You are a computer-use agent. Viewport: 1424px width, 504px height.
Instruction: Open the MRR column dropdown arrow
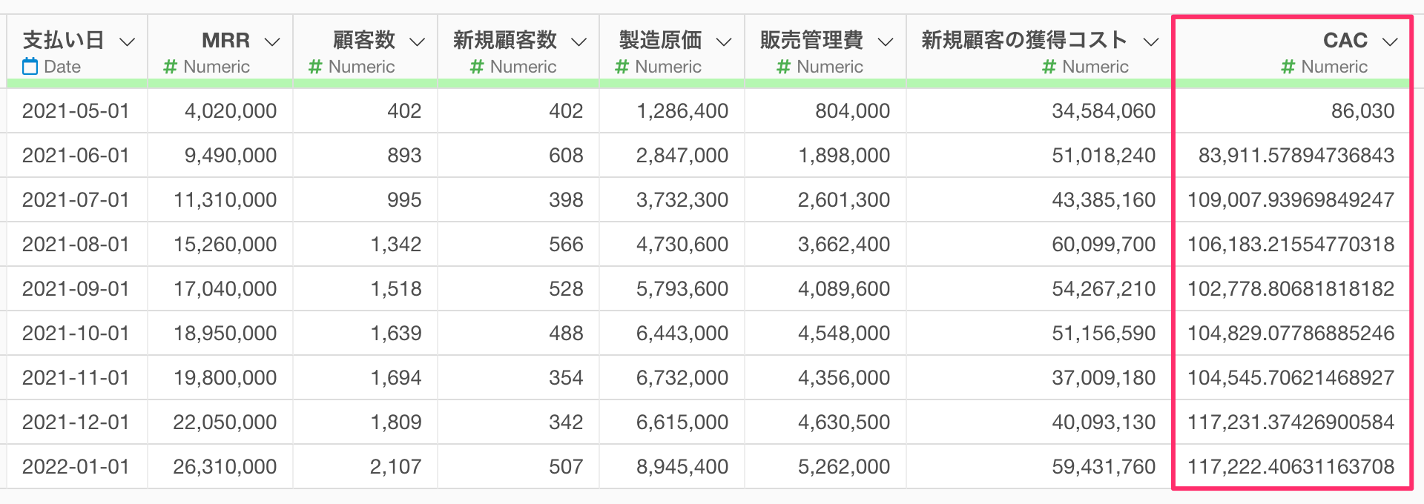click(272, 42)
